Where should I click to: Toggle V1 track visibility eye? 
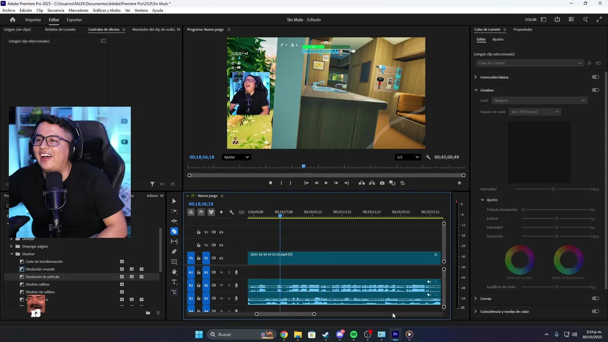(x=221, y=258)
